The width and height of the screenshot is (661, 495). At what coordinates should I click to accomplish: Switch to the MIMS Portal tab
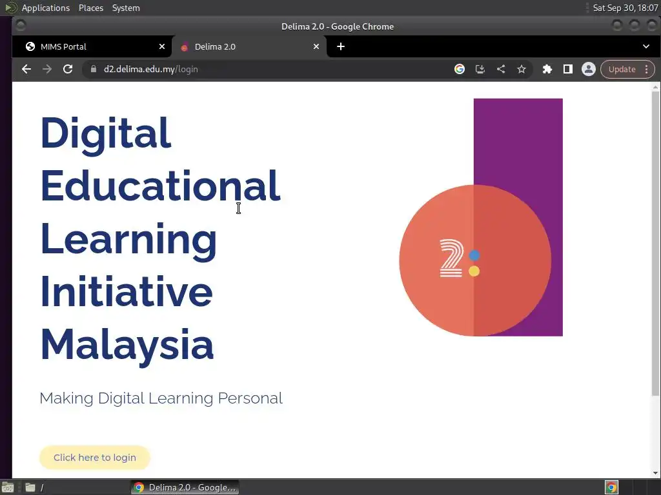[92, 46]
